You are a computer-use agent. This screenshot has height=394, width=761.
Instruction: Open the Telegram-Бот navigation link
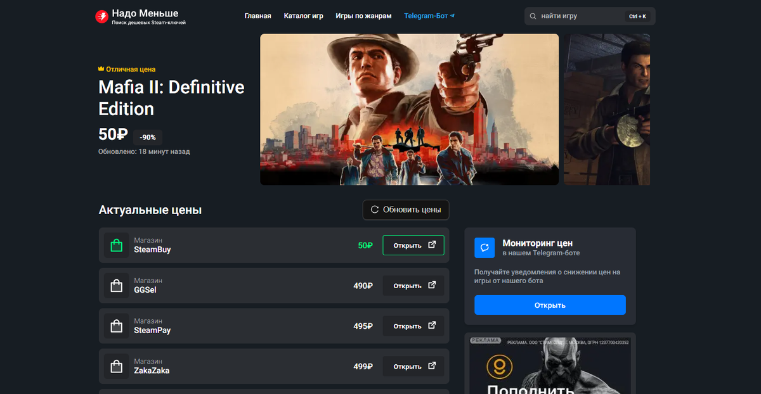pos(429,16)
